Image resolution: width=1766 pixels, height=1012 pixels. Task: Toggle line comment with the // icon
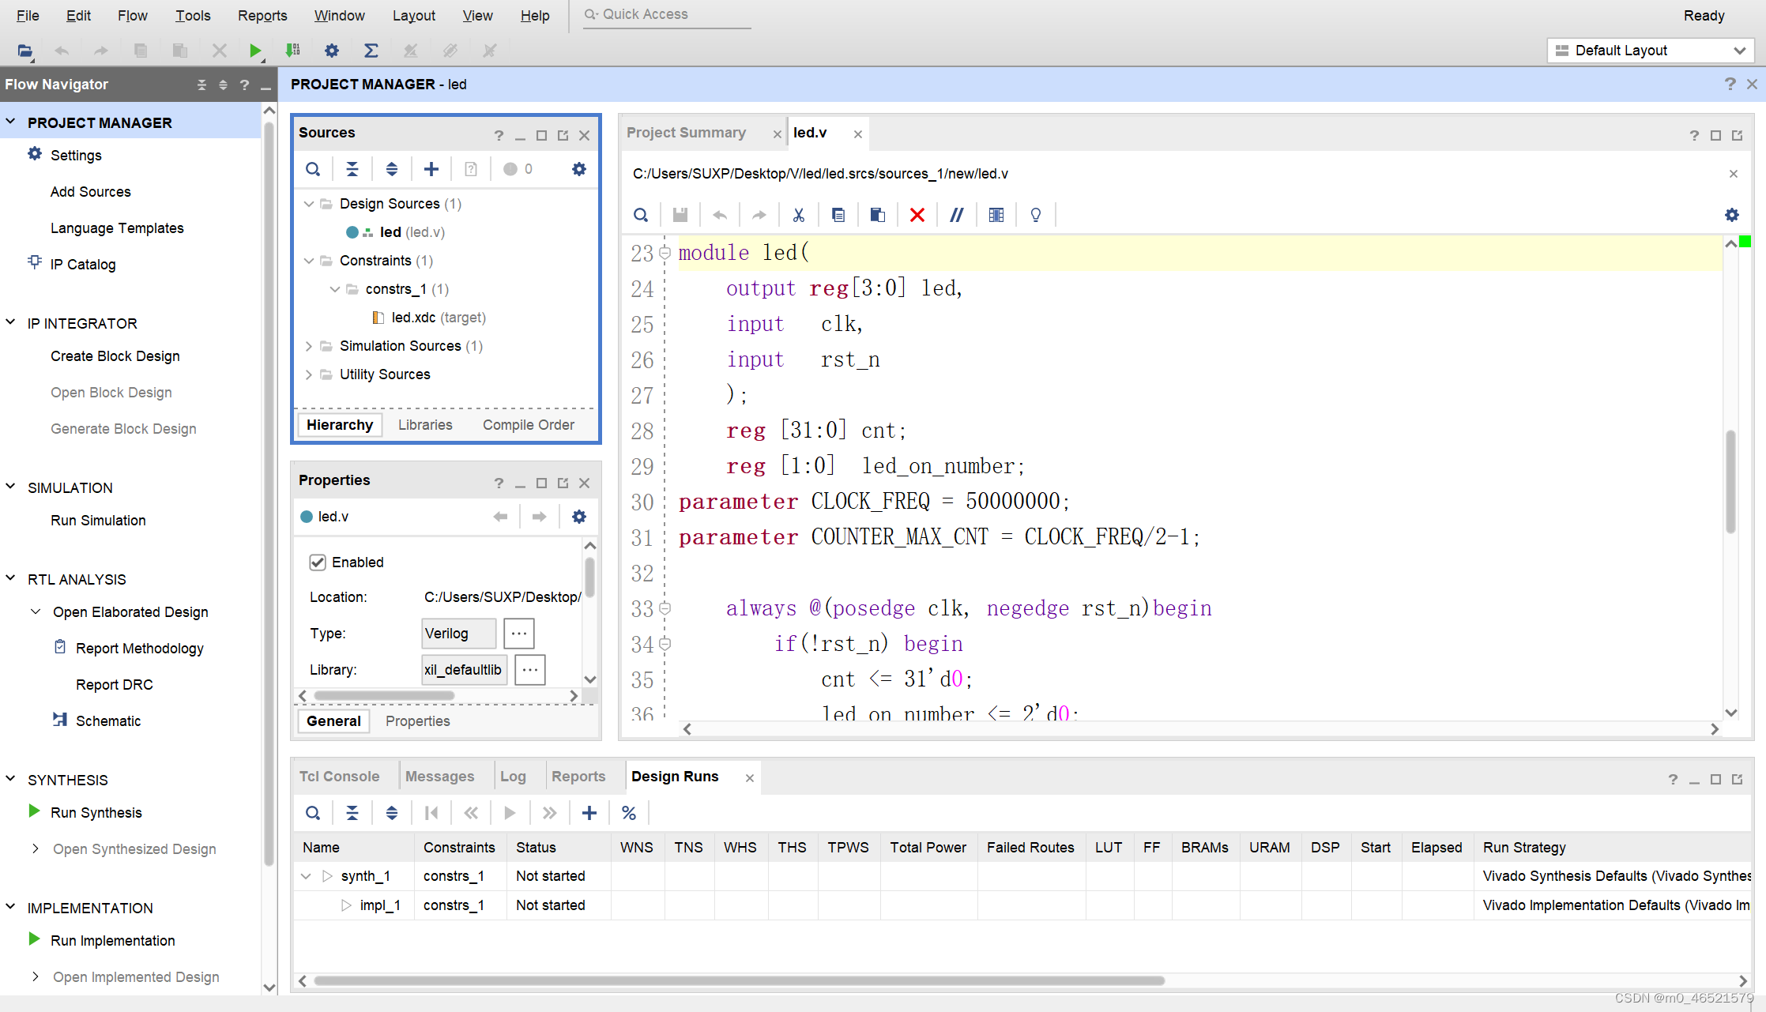pyautogui.click(x=956, y=215)
